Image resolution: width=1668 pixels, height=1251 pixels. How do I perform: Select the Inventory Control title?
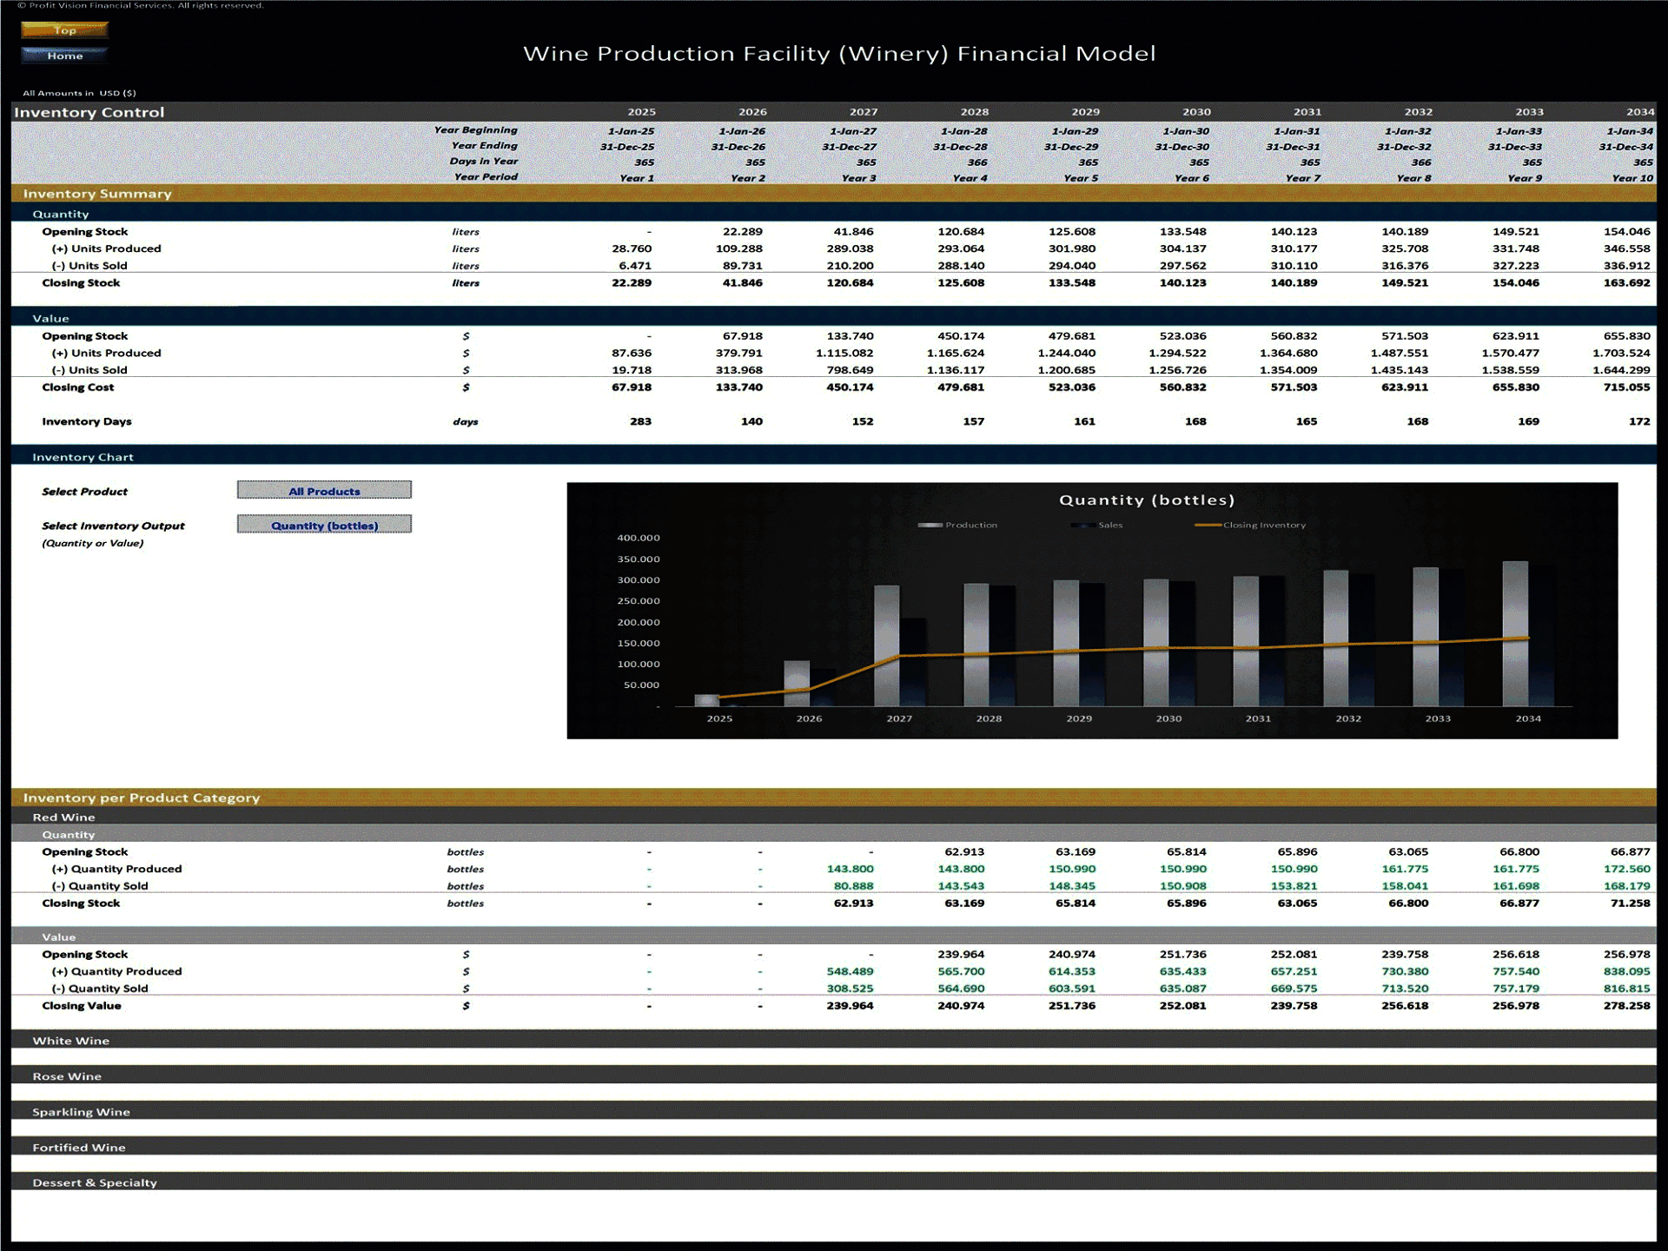[89, 112]
